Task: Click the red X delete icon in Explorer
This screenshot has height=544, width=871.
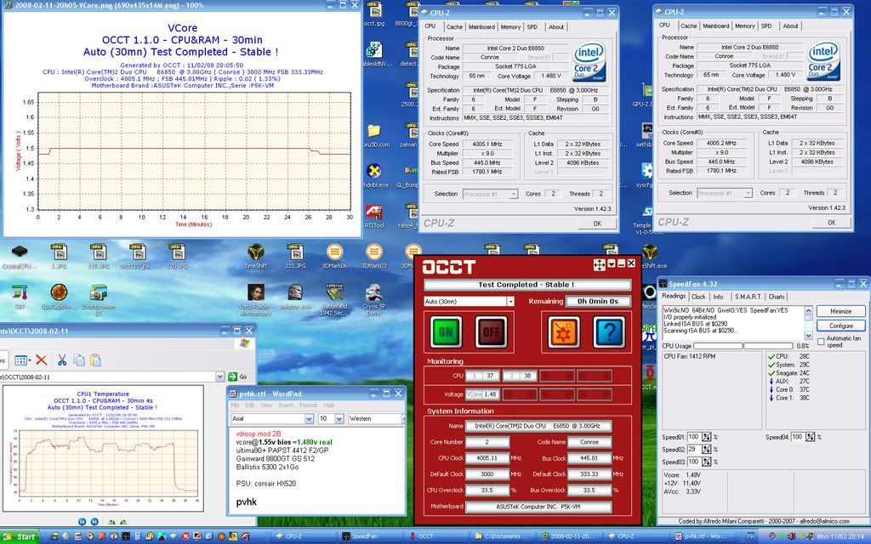Action: (42, 360)
